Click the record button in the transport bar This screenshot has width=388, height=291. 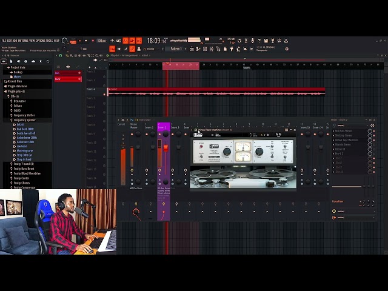tap(93, 41)
